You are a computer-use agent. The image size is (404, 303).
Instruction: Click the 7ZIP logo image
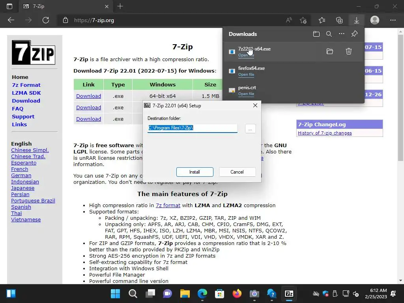pos(34,52)
